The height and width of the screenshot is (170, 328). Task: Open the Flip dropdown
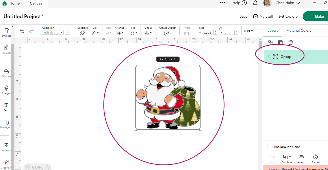coord(134,33)
